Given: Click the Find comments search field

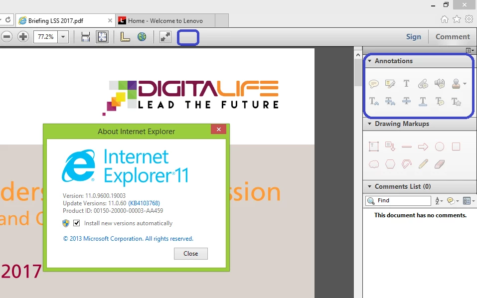Looking at the screenshot, I should coord(398,201).
